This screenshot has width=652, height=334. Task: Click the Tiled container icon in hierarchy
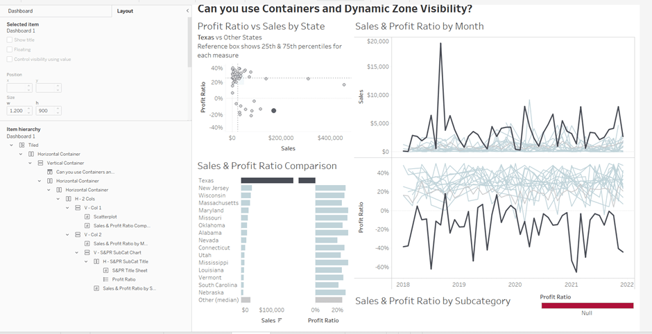click(22, 145)
